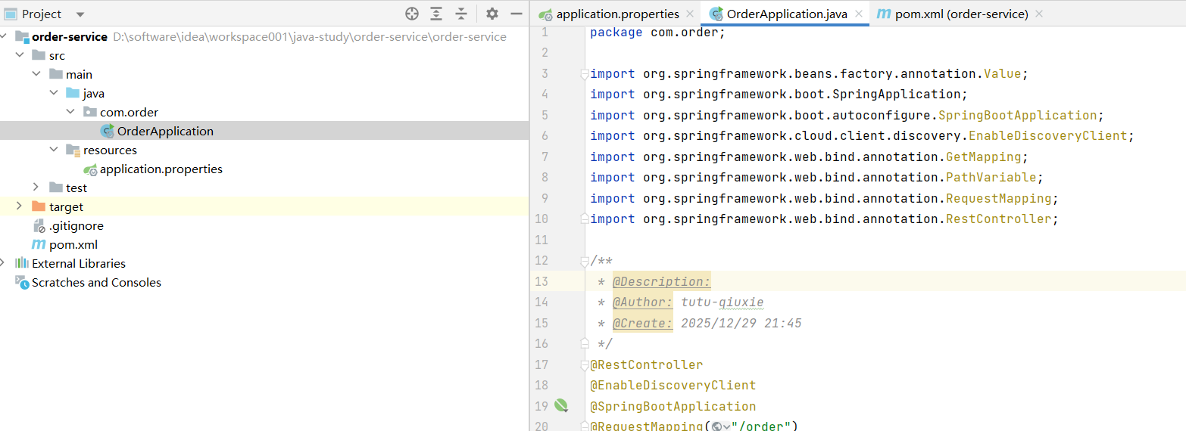1186x431 pixels.
Task: Collapse the main folder
Action: (36, 74)
